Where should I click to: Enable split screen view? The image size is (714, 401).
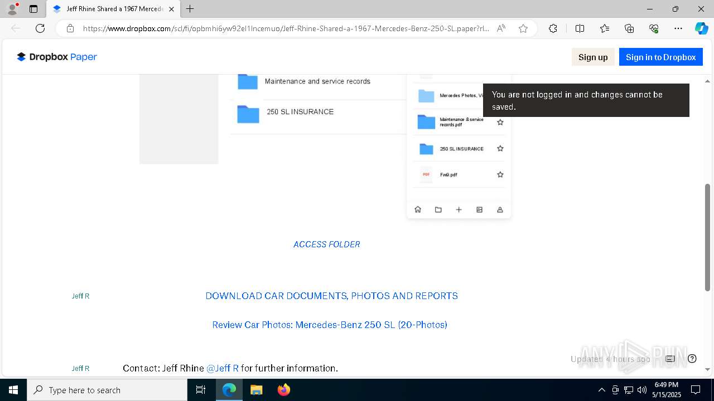pyautogui.click(x=580, y=28)
